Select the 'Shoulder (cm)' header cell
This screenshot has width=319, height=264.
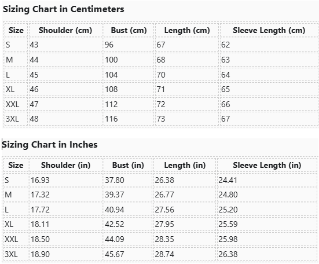[x=65, y=30]
